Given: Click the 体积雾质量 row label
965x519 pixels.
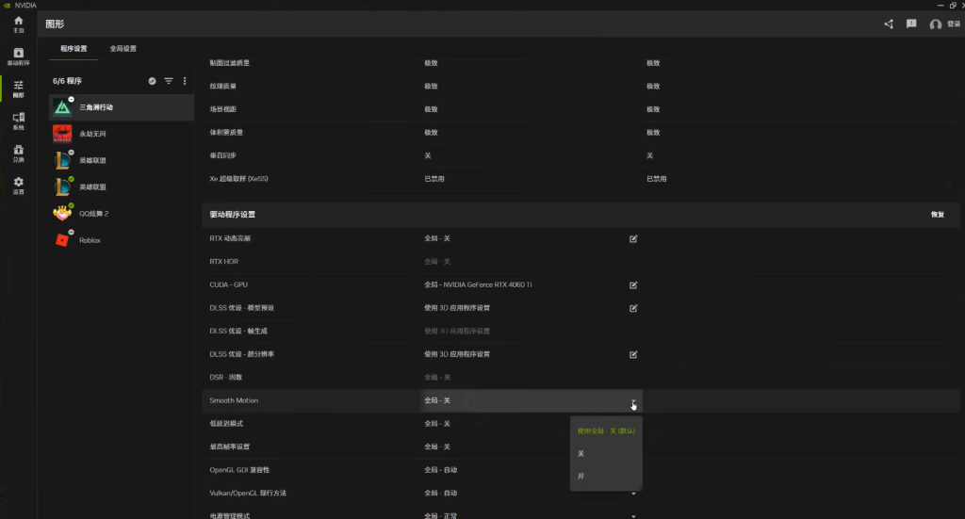Looking at the screenshot, I should coord(226,133).
